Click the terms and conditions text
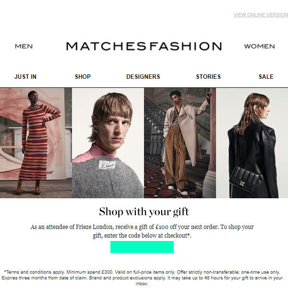Viewport: 288px width, 301px height. (x=142, y=278)
